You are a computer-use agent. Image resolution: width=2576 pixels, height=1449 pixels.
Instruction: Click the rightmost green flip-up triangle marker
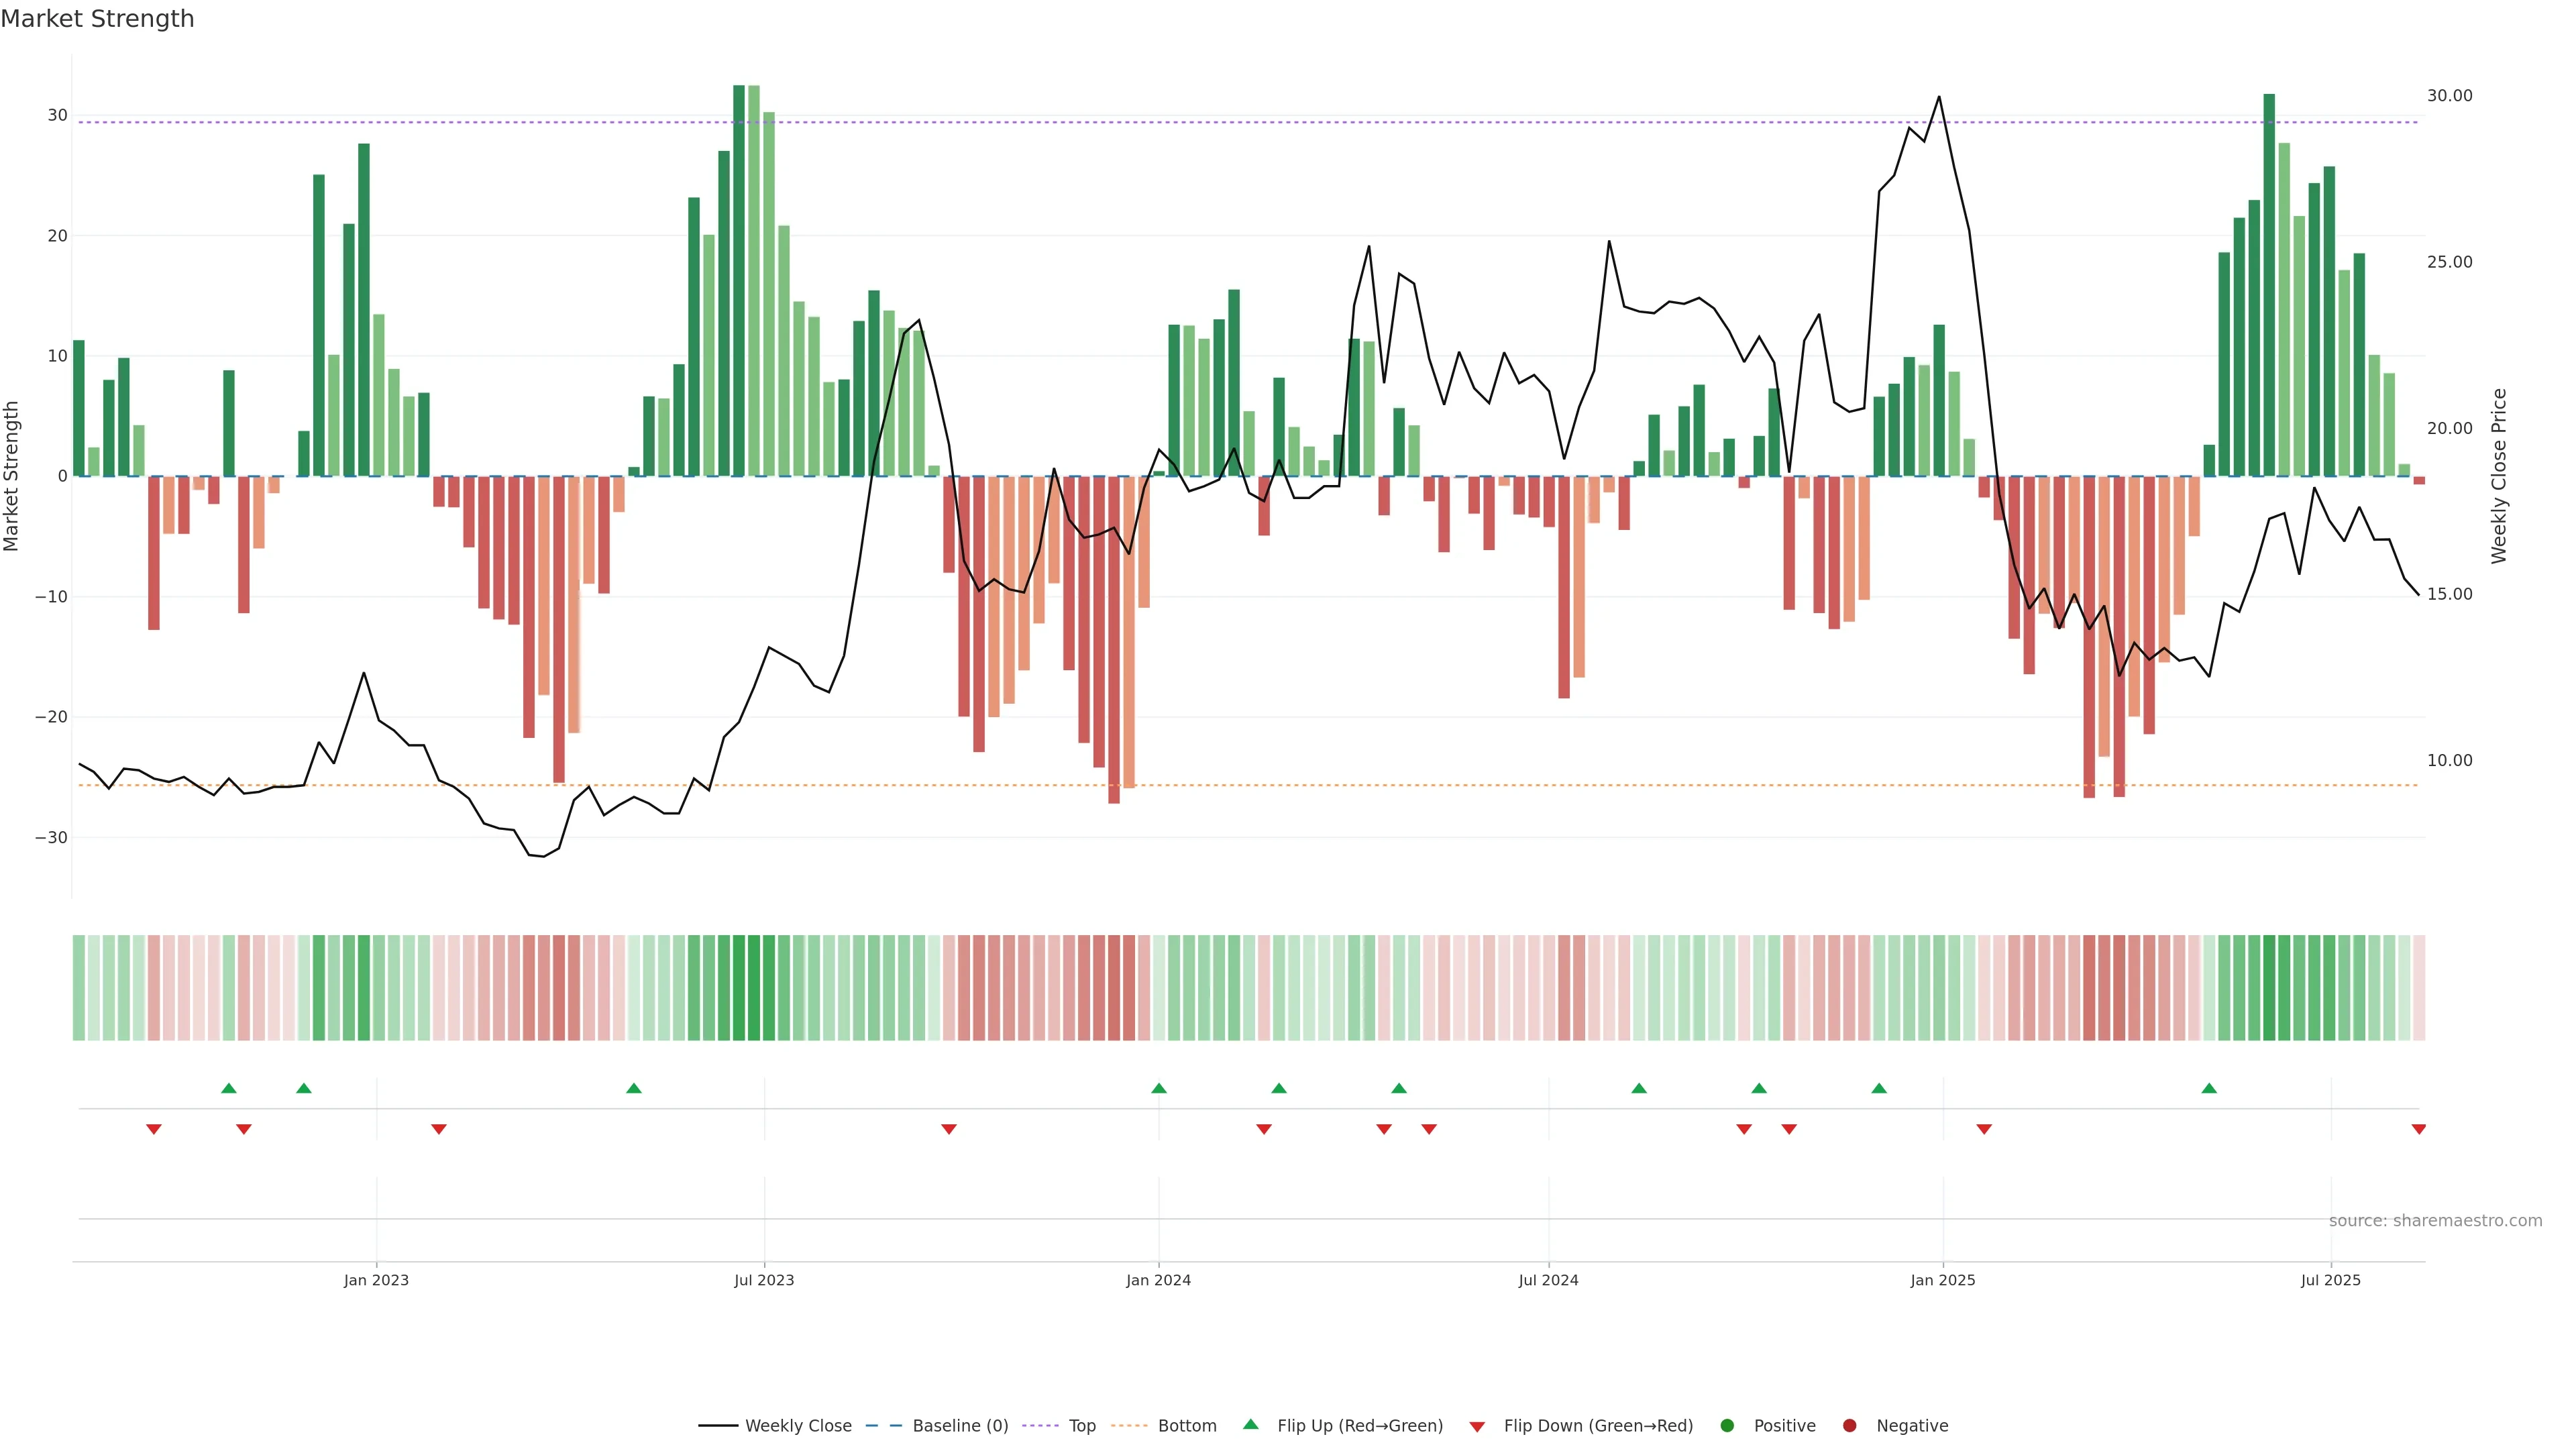tap(2209, 1088)
